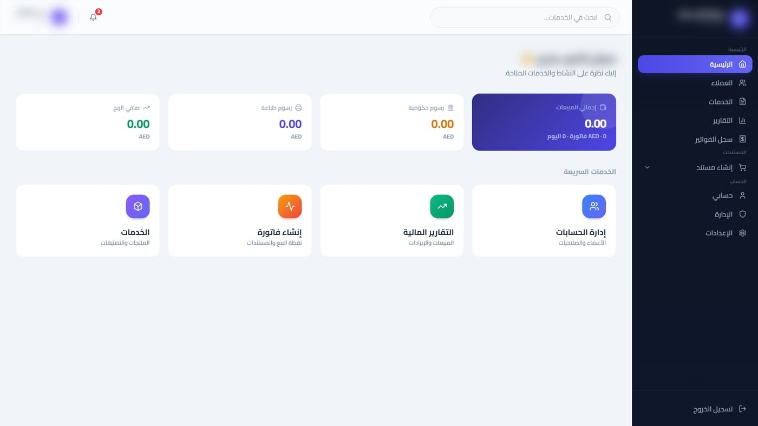The image size is (758, 426).
Task: Click the wallet icon in إجمالي المبيعات
Action: click(603, 107)
